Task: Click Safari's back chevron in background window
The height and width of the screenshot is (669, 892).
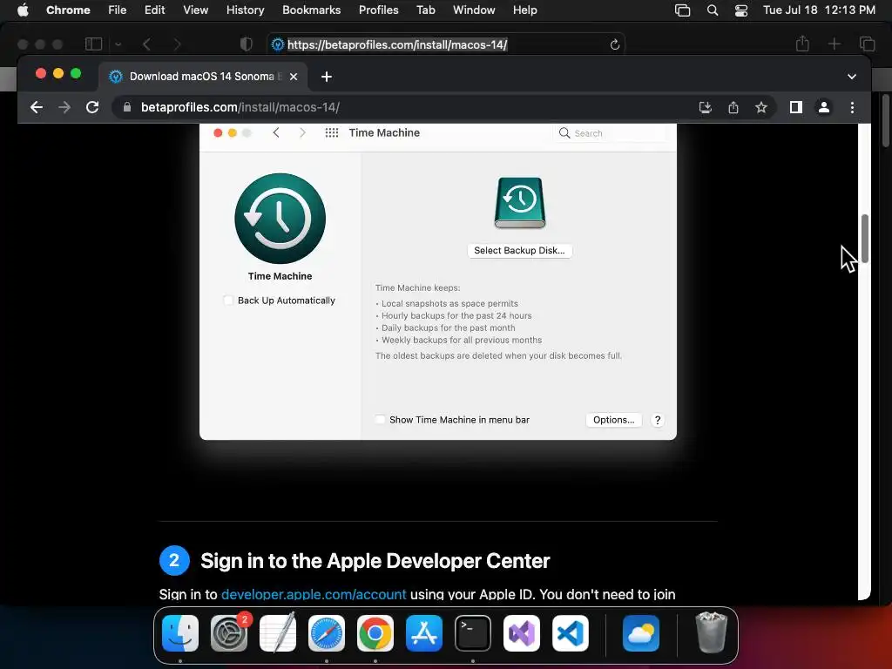Action: [146, 44]
